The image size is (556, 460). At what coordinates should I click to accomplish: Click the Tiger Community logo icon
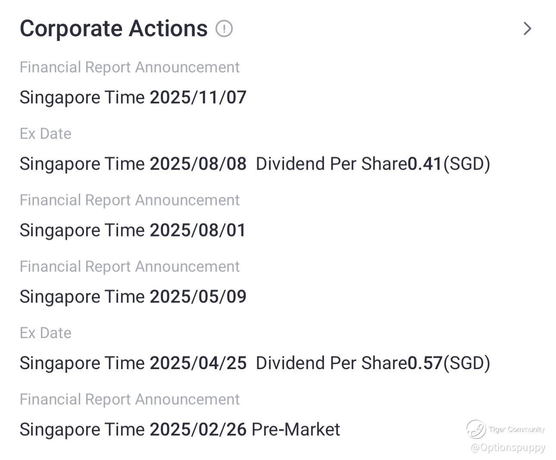click(x=476, y=429)
